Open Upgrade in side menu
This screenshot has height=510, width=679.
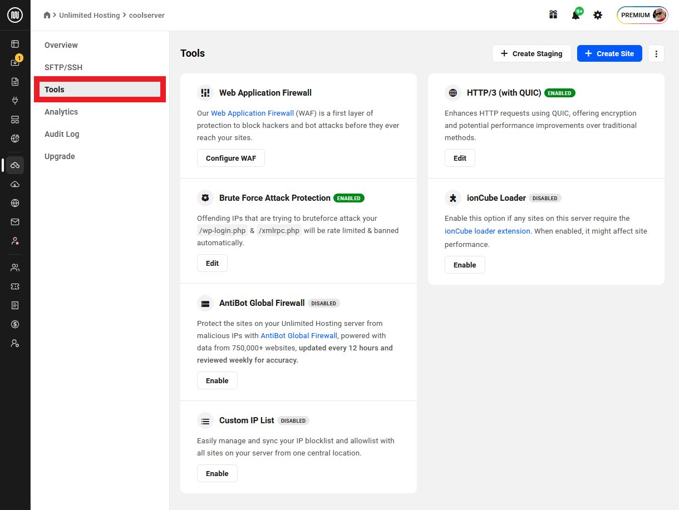pos(60,156)
